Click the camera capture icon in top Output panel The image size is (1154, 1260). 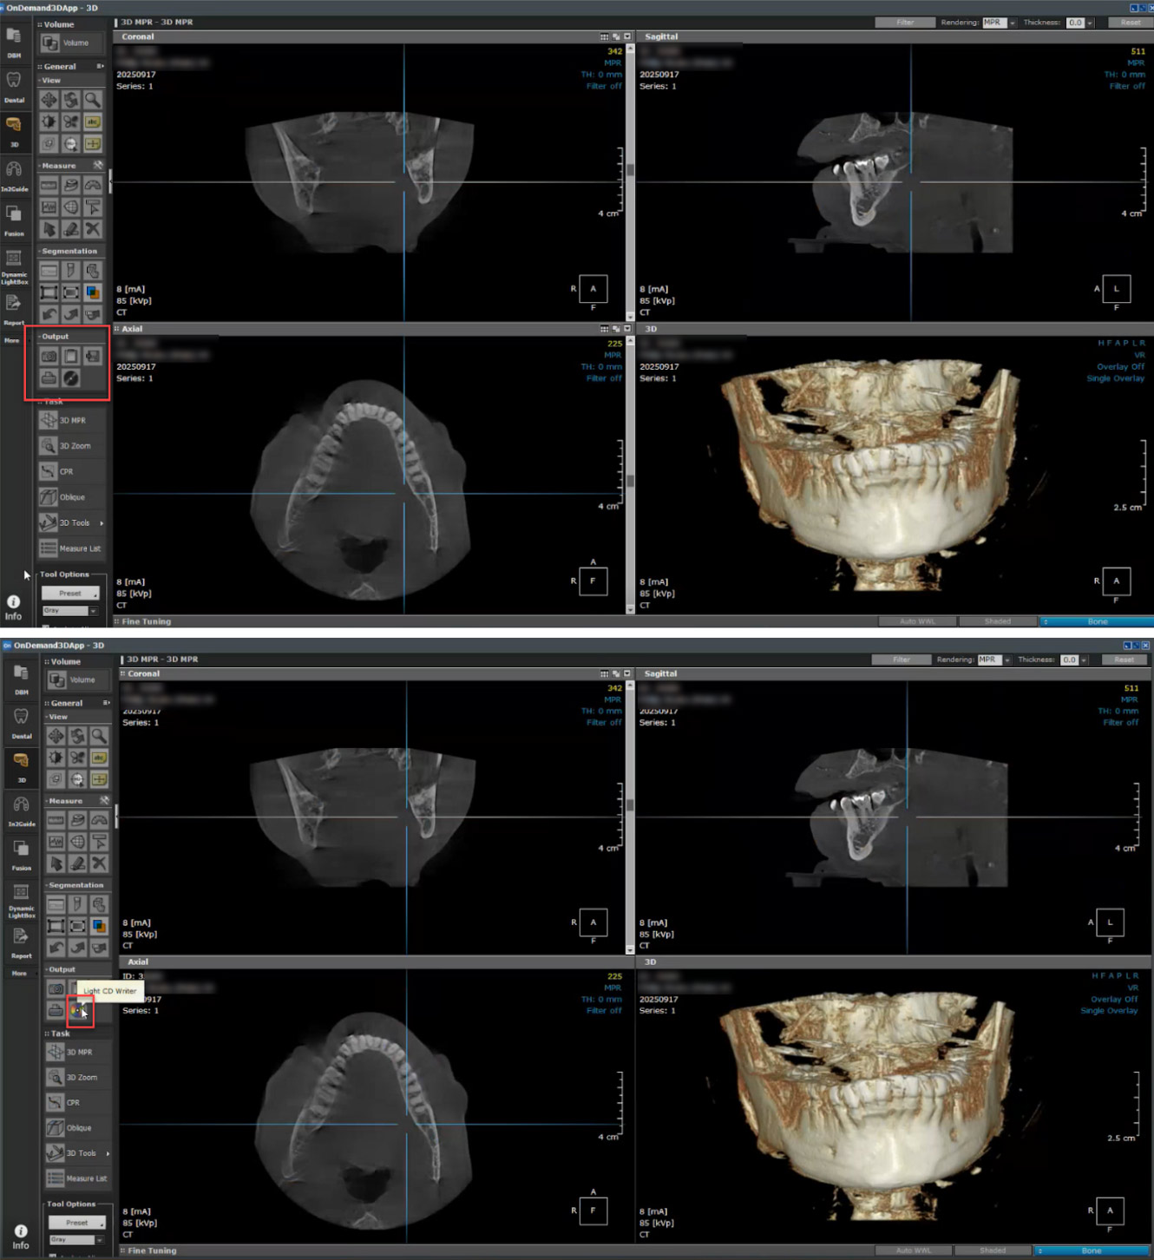coord(49,356)
